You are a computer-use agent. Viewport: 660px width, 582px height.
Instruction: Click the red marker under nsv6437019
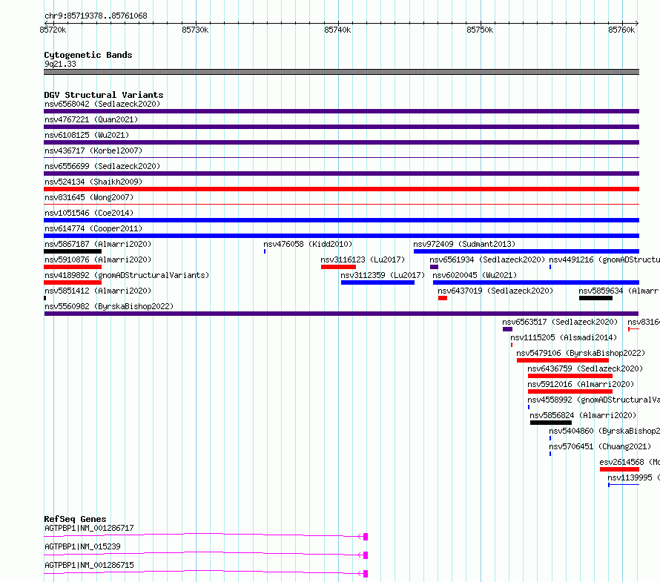[443, 298]
